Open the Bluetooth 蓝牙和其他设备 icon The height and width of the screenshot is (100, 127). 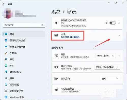click(x=6, y=40)
